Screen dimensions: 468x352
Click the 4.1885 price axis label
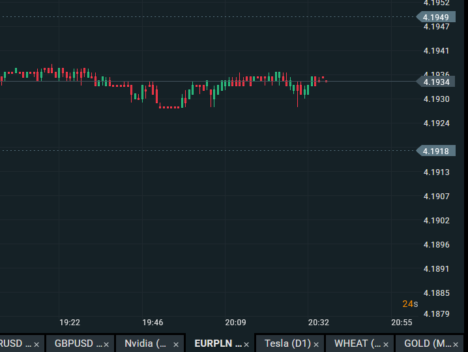[x=436, y=293]
